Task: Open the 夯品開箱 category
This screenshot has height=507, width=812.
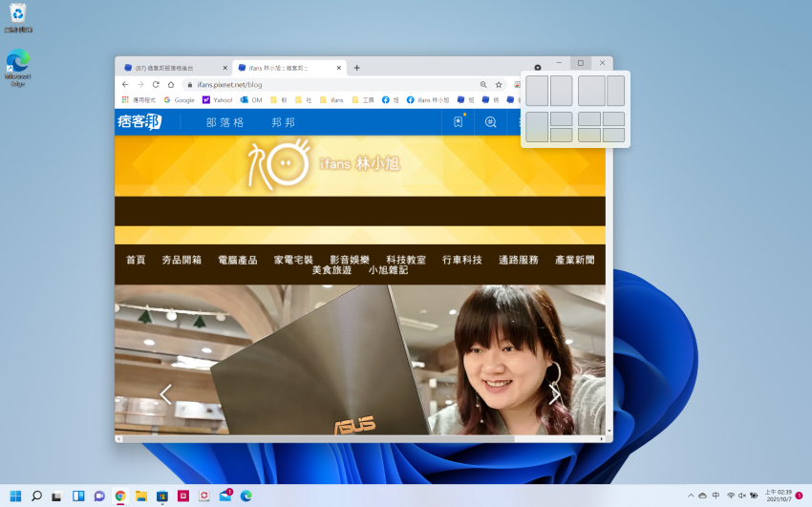Action: pyautogui.click(x=182, y=260)
